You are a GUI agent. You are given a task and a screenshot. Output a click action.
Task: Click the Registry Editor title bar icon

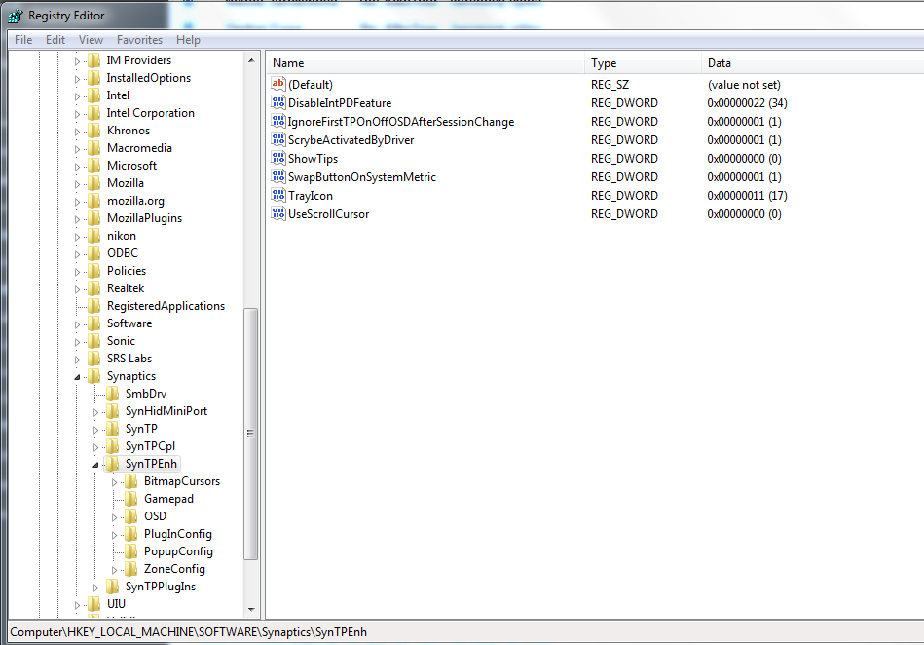click(x=16, y=16)
